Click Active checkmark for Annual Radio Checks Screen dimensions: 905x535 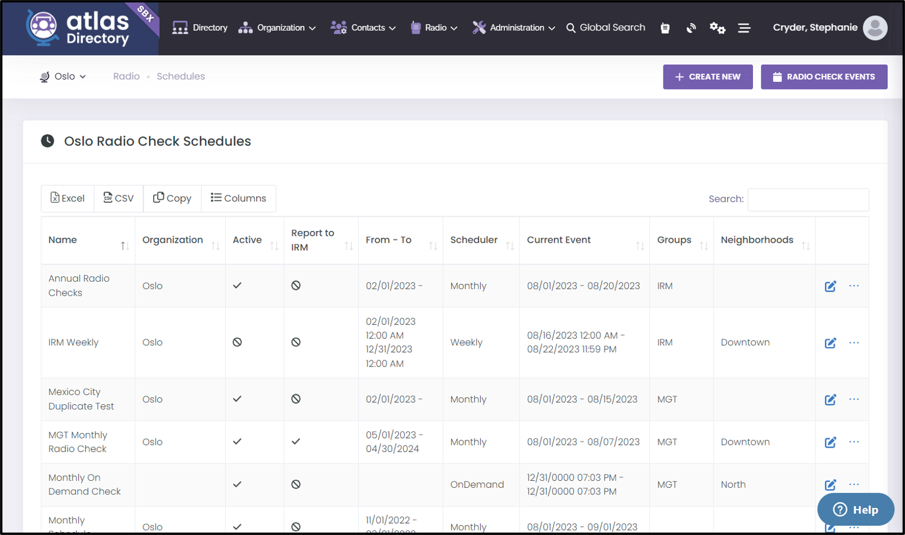coord(237,286)
